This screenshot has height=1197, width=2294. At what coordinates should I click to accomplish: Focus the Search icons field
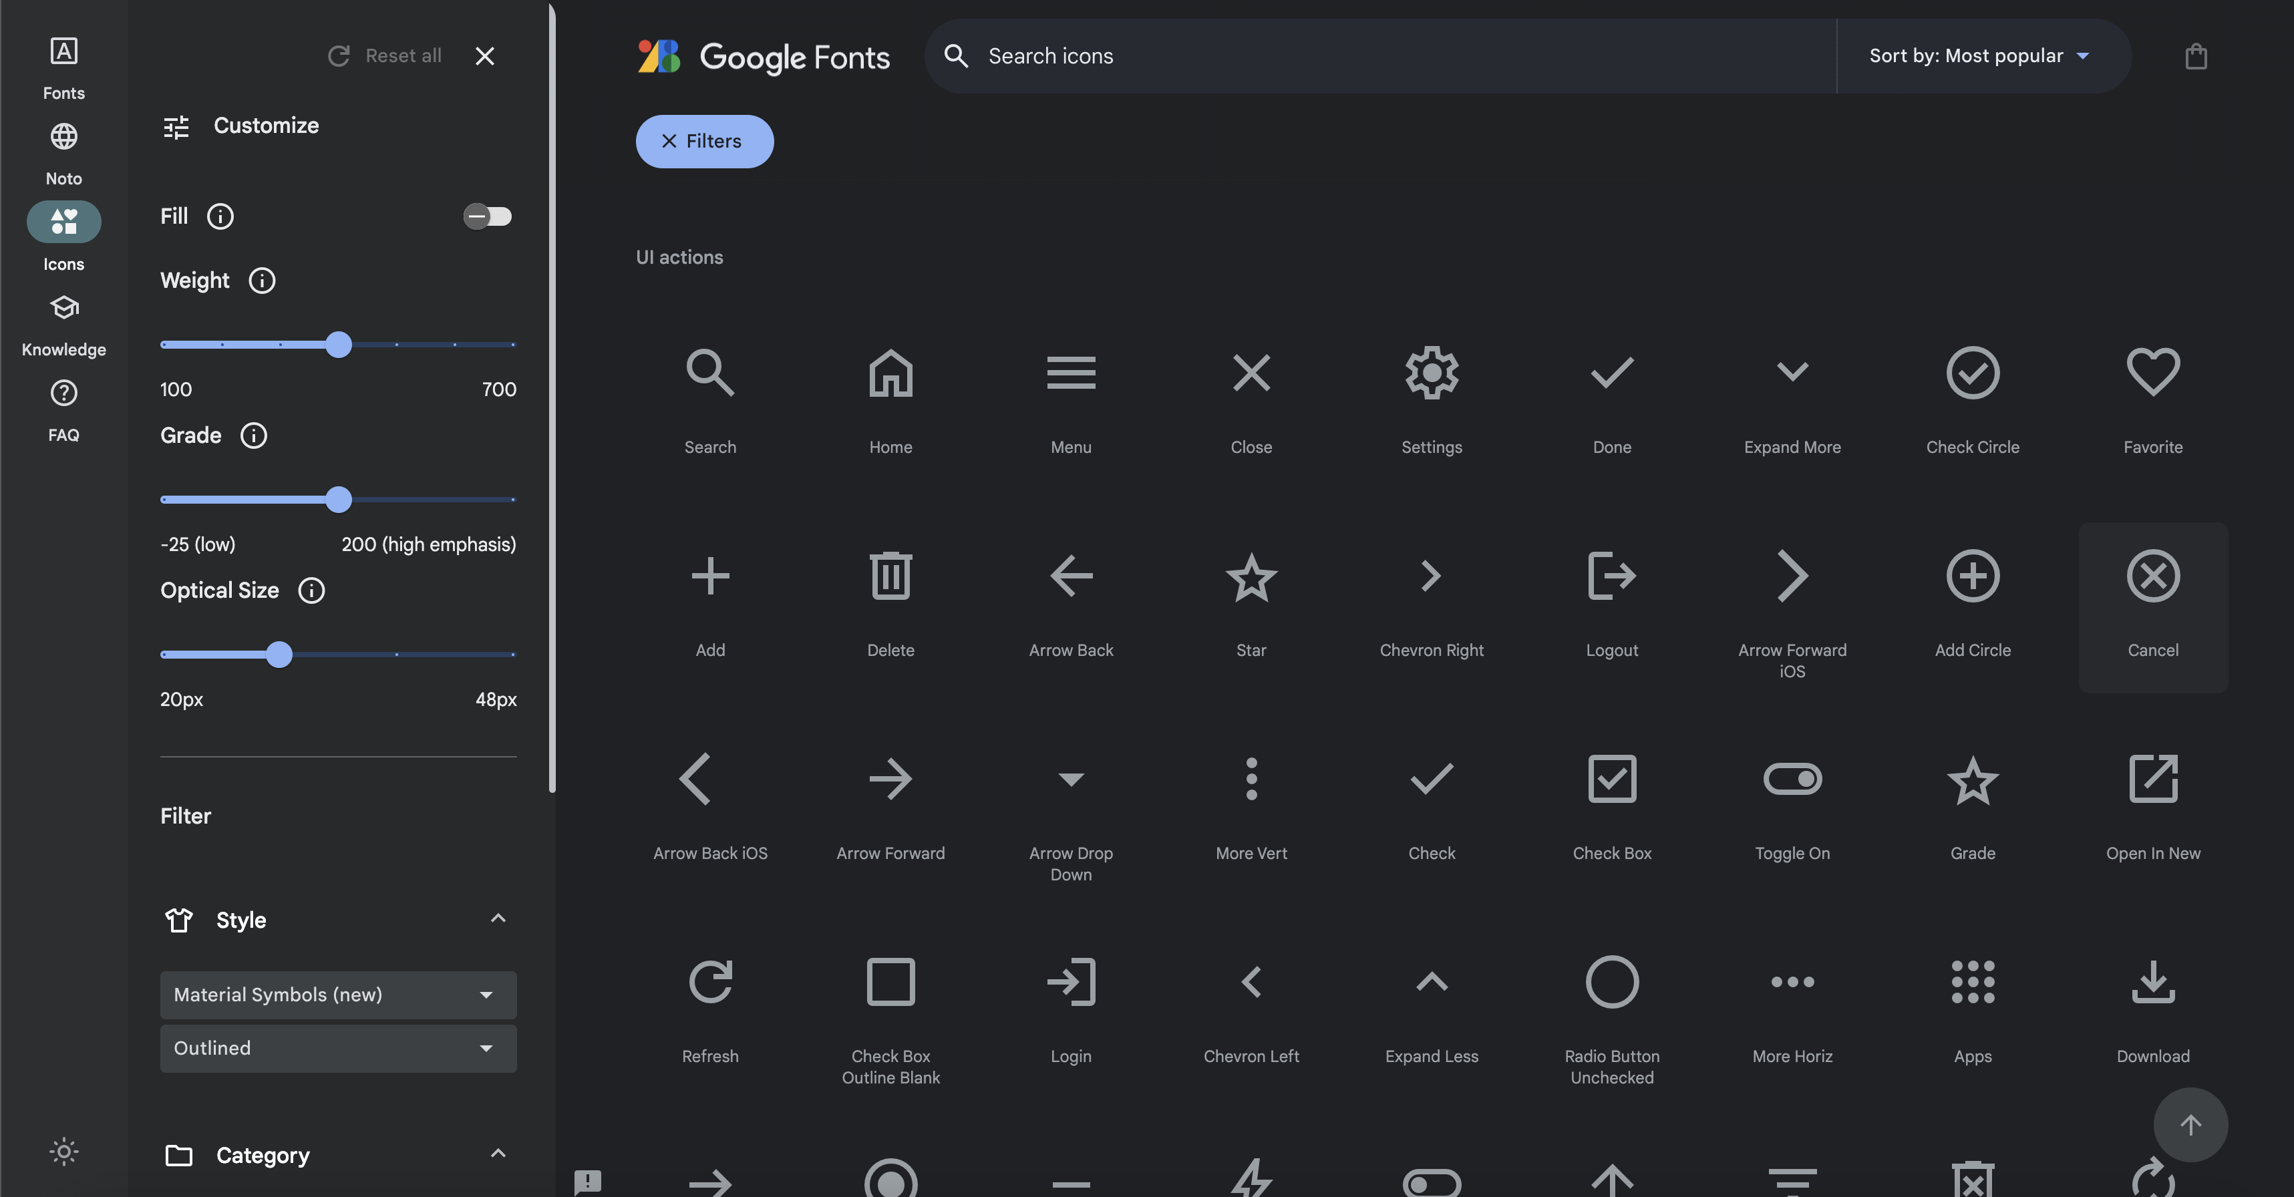click(1380, 56)
